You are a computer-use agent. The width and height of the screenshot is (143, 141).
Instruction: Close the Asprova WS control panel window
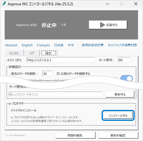[136, 4]
